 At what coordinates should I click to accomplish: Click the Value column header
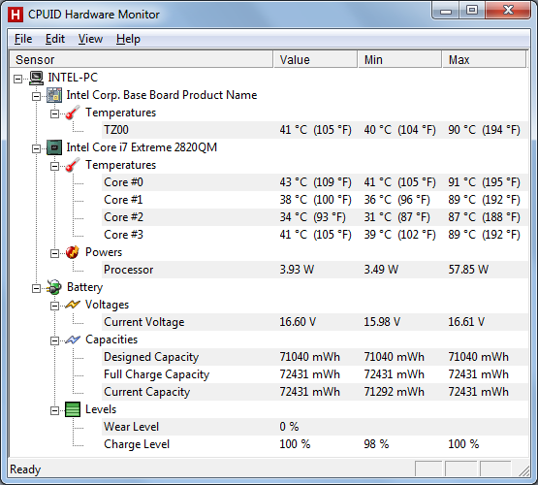(x=315, y=60)
